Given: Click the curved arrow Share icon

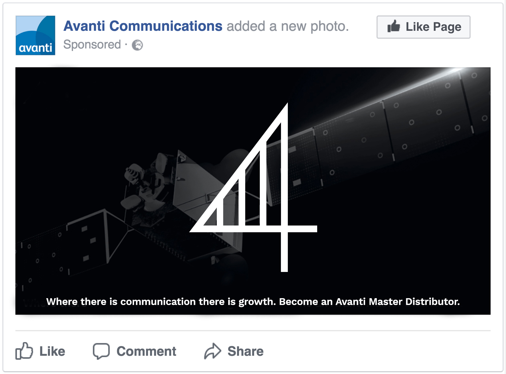Looking at the screenshot, I should pyautogui.click(x=212, y=351).
